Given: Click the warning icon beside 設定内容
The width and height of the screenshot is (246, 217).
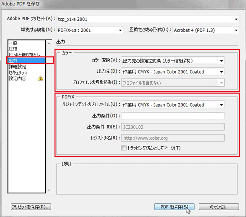Looking at the screenshot, I should click(x=41, y=78).
